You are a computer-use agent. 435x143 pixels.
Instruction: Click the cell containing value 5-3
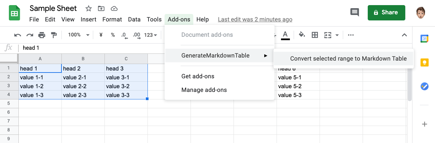[x=298, y=95]
